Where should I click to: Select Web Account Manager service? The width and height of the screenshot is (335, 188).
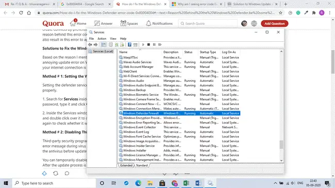point(179,66)
